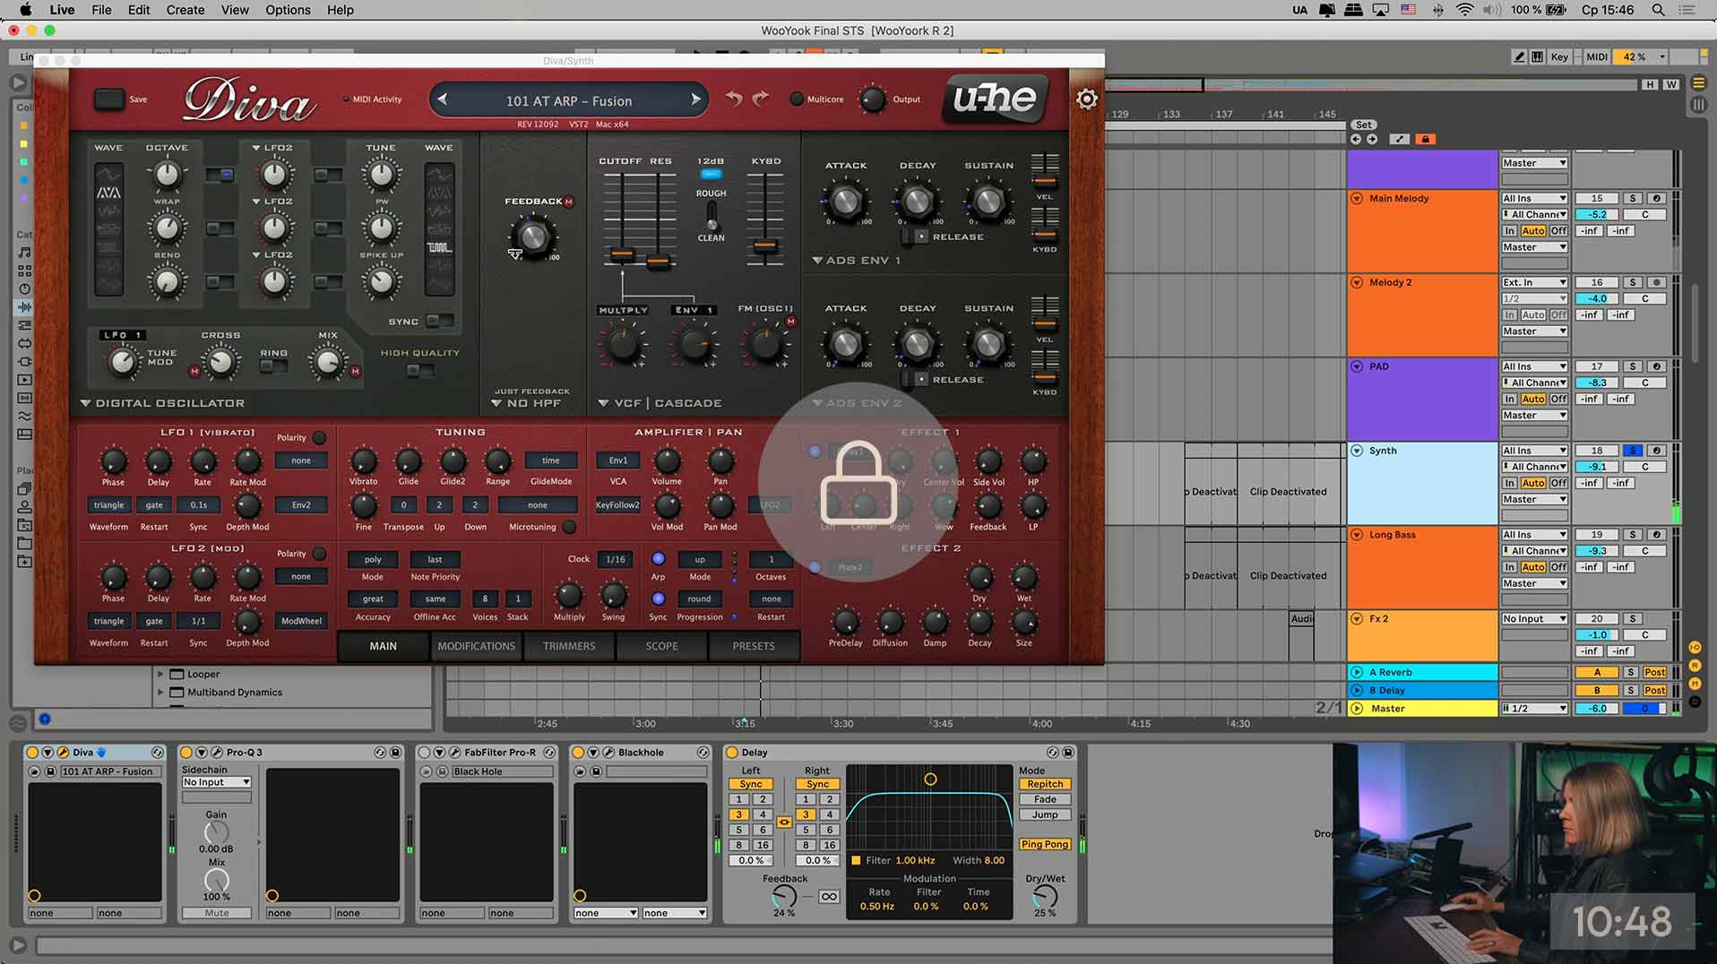Go to next Diva preset arrow

tap(695, 100)
